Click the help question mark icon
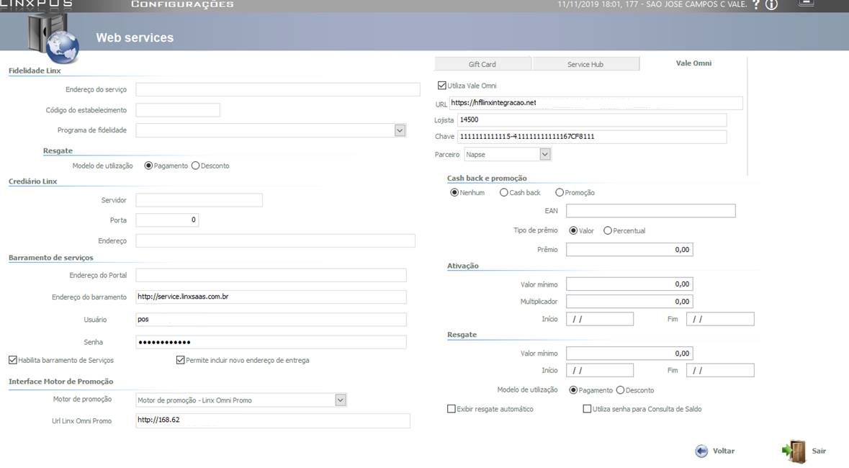The height and width of the screenshot is (468, 849). (x=756, y=5)
